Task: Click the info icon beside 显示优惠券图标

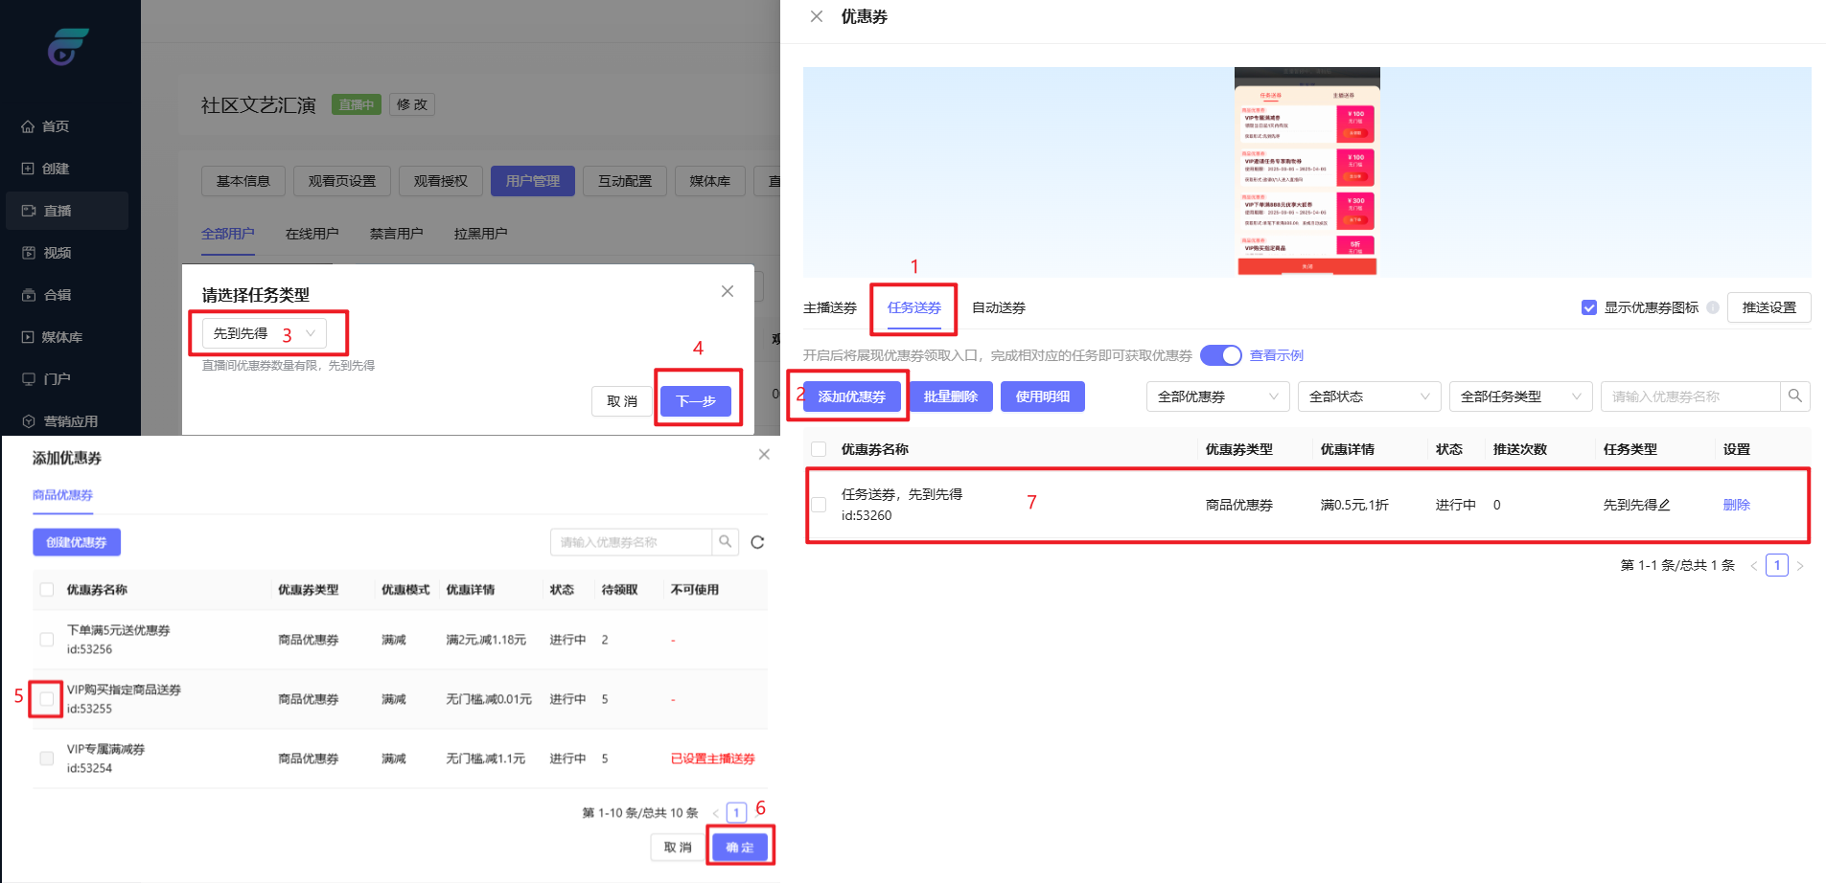Action: tap(1713, 307)
